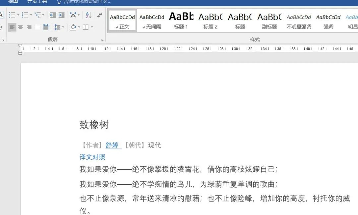
Task: Click the bullet list icon
Action: [12, 15]
